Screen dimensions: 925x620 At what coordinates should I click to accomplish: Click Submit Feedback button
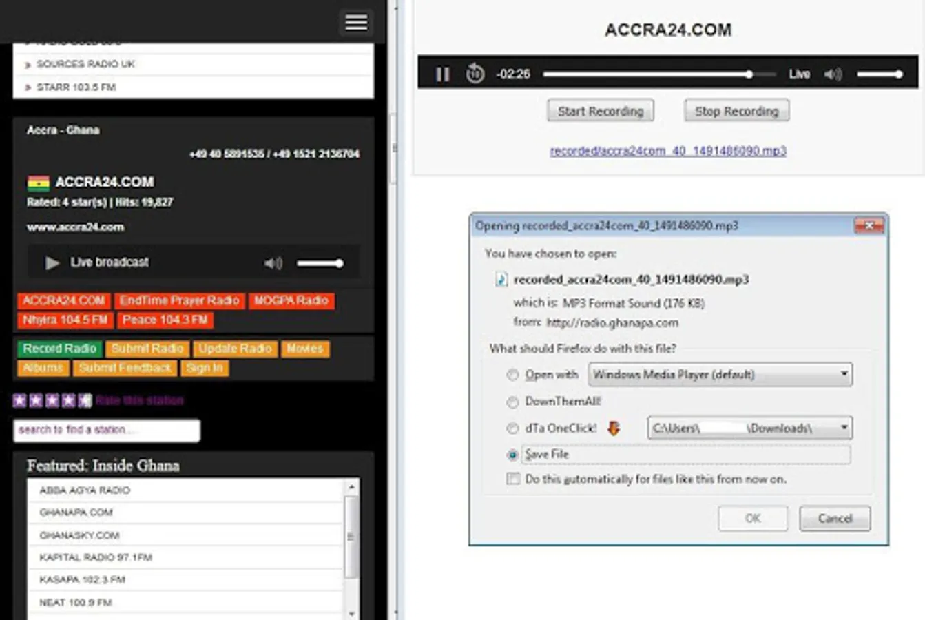tap(125, 369)
